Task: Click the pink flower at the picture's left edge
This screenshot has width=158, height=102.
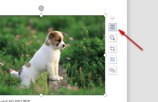Action: pos(2,64)
